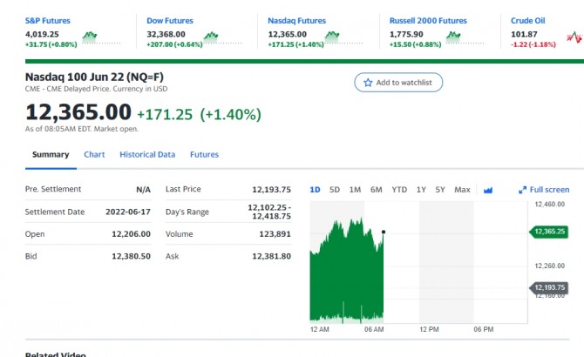Click the Crude Oil red sparkline chart
This screenshot has width=584, height=357.
point(573,37)
